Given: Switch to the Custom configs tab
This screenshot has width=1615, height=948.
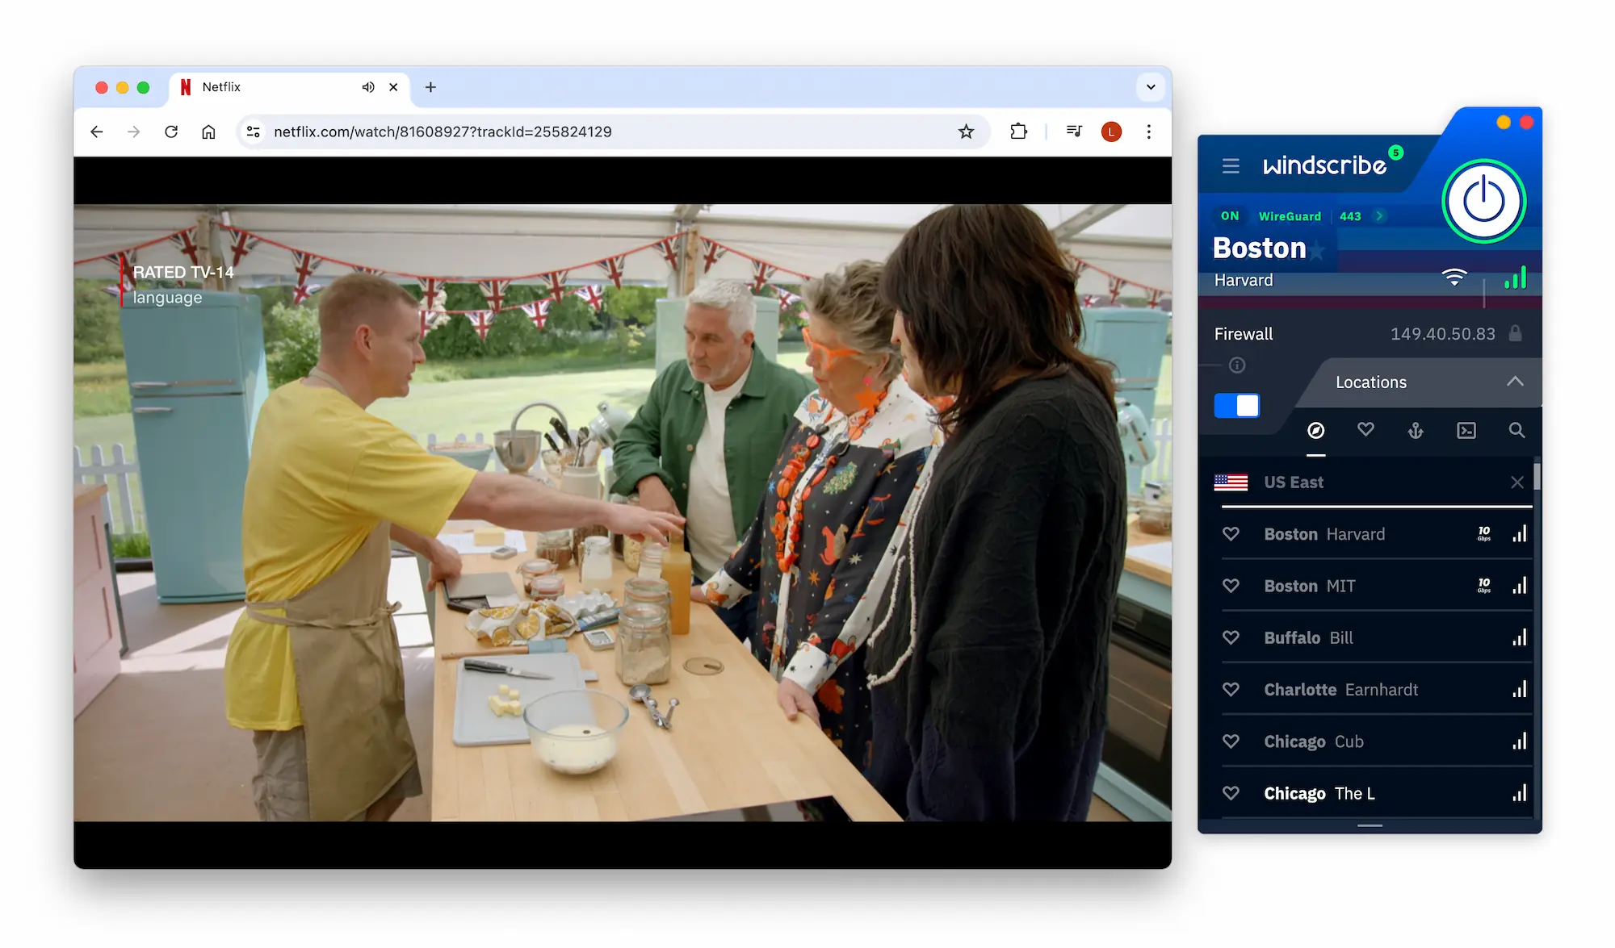Looking at the screenshot, I should pyautogui.click(x=1466, y=431).
